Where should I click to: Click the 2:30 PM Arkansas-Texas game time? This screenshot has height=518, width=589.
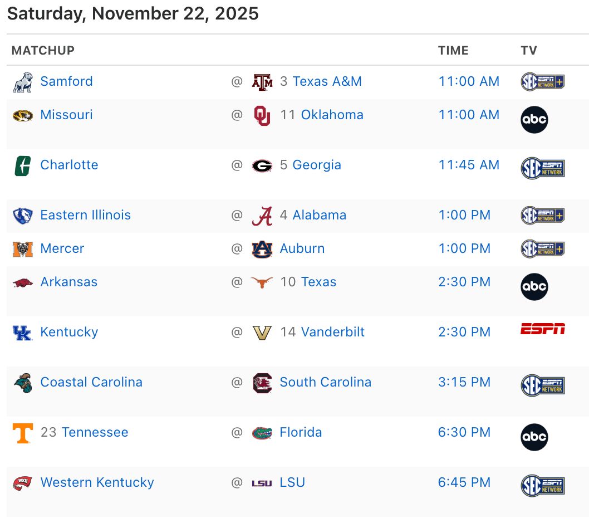(464, 282)
